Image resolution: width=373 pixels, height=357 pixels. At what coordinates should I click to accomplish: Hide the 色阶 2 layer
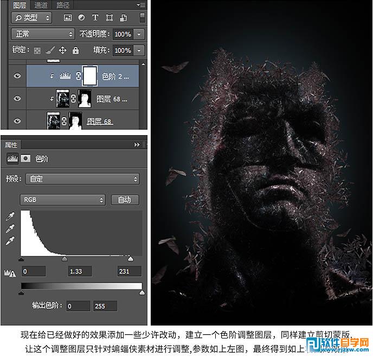pyautogui.click(x=17, y=76)
